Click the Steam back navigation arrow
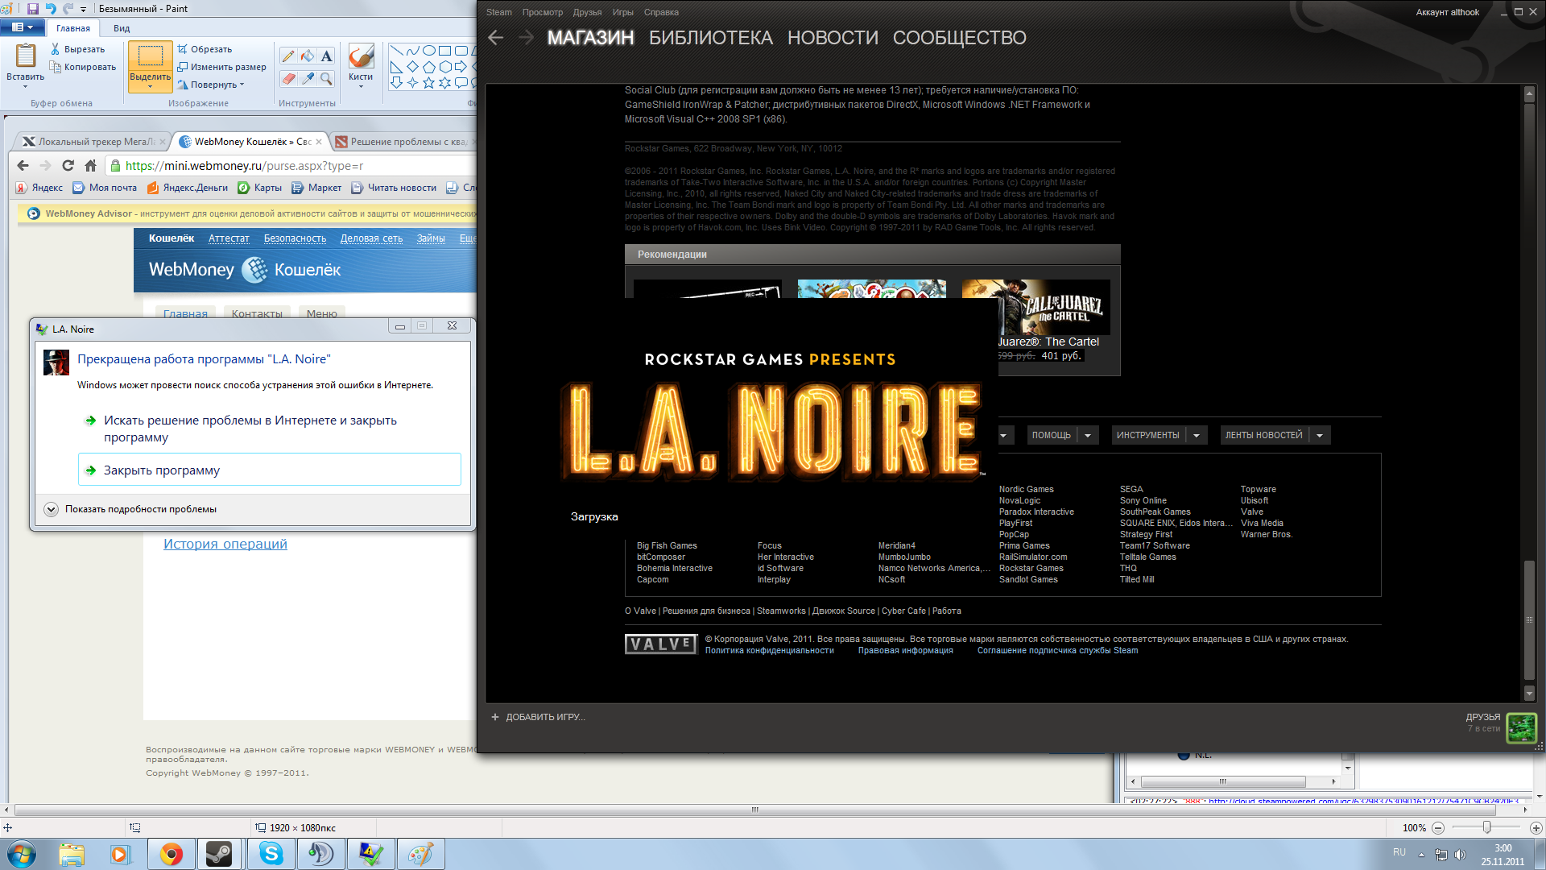This screenshot has height=870, width=1546. tap(496, 38)
